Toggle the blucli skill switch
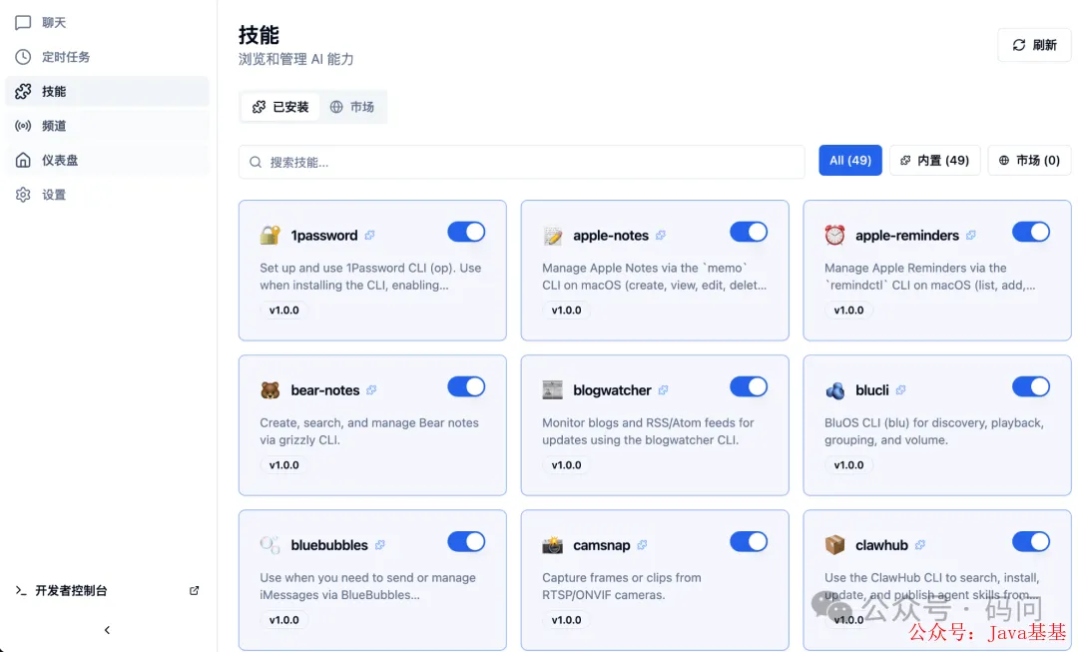1078x652 pixels. click(1030, 386)
